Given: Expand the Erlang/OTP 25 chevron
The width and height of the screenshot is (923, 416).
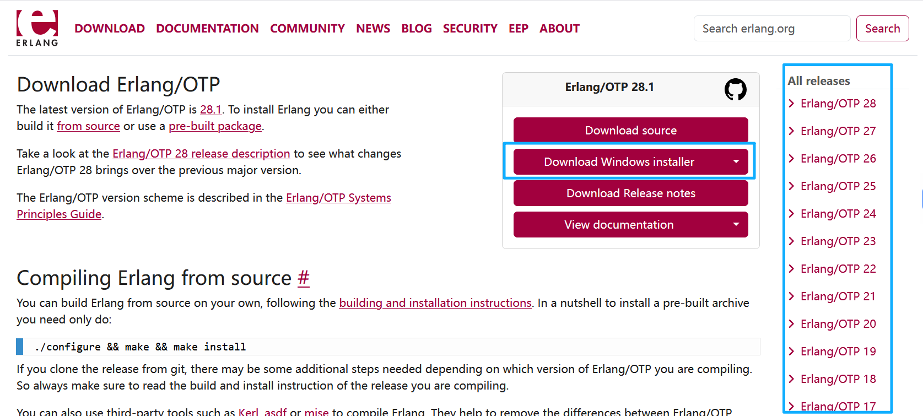Looking at the screenshot, I should [x=792, y=186].
